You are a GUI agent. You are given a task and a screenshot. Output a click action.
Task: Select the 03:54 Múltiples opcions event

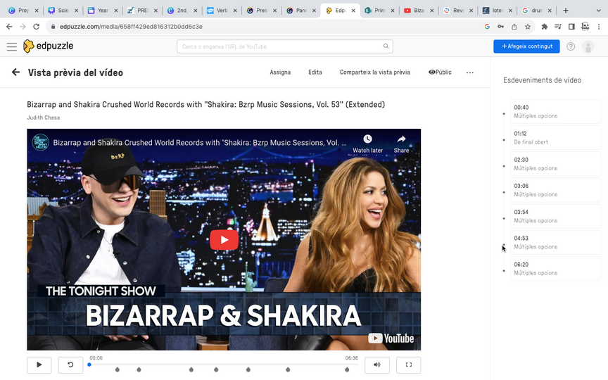click(x=555, y=216)
